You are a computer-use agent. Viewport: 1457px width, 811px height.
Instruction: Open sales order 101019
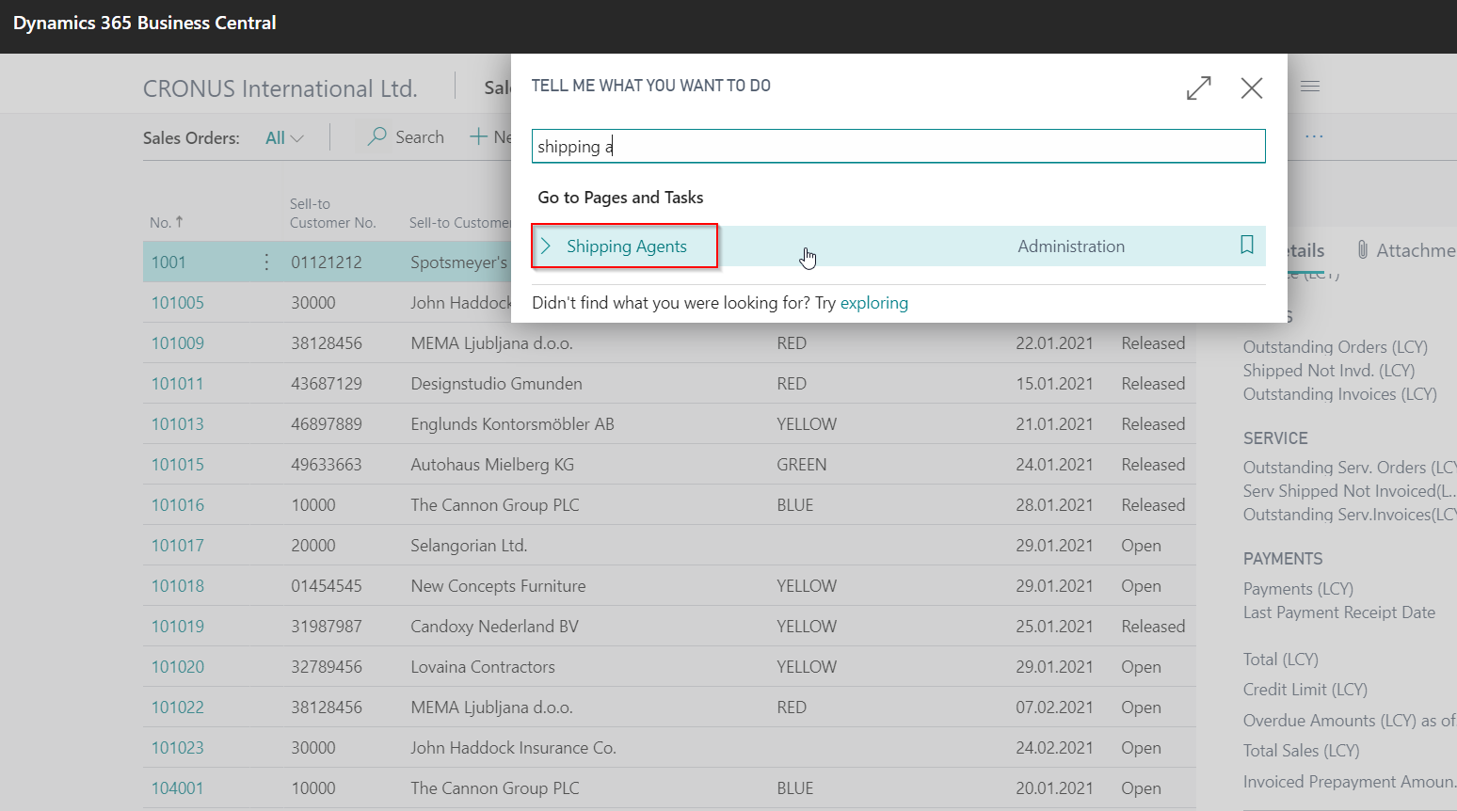pos(178,627)
